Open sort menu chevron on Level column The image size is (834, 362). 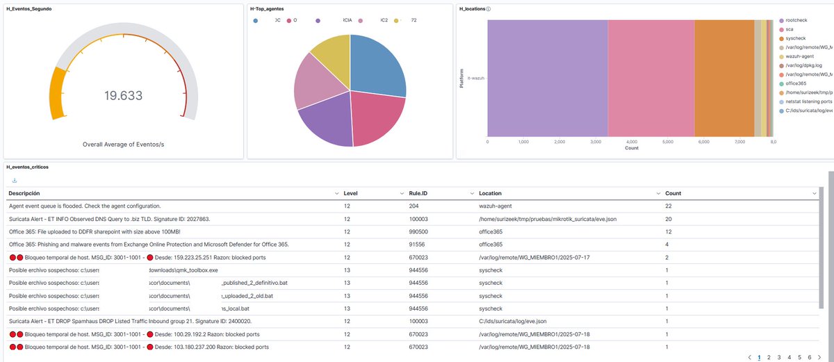tap(402, 192)
